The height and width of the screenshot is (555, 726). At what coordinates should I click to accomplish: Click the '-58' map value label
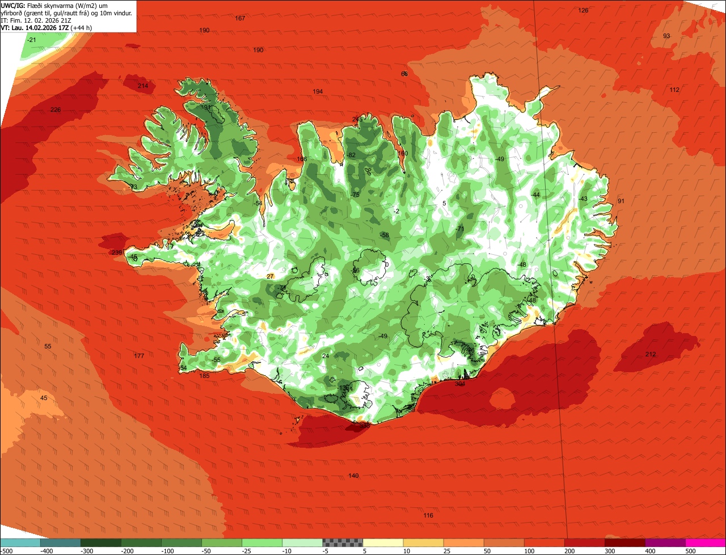[385, 235]
